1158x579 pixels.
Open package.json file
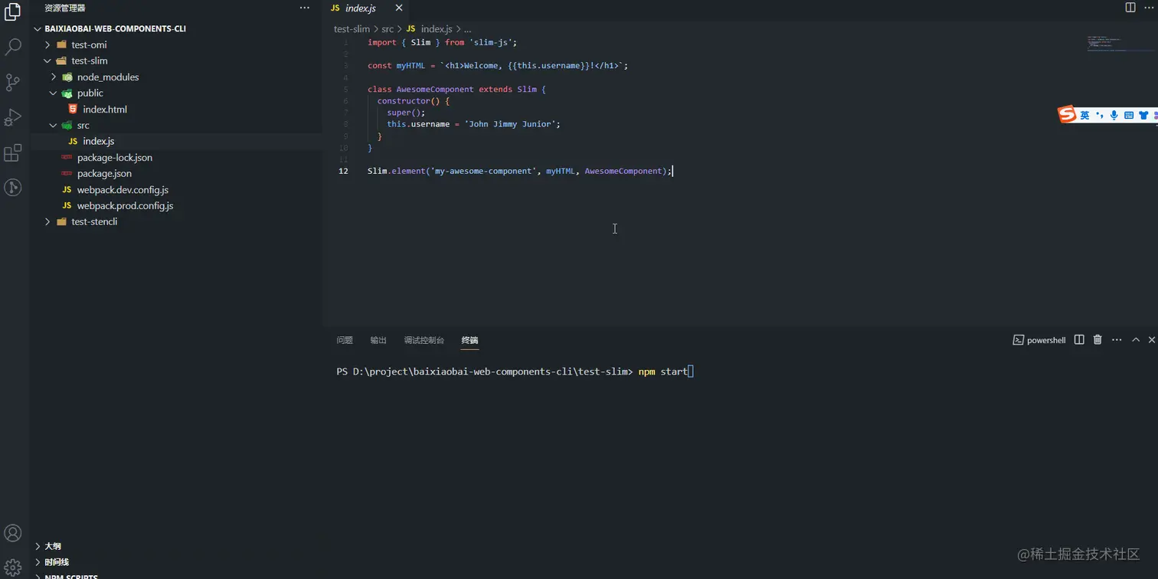pyautogui.click(x=104, y=173)
